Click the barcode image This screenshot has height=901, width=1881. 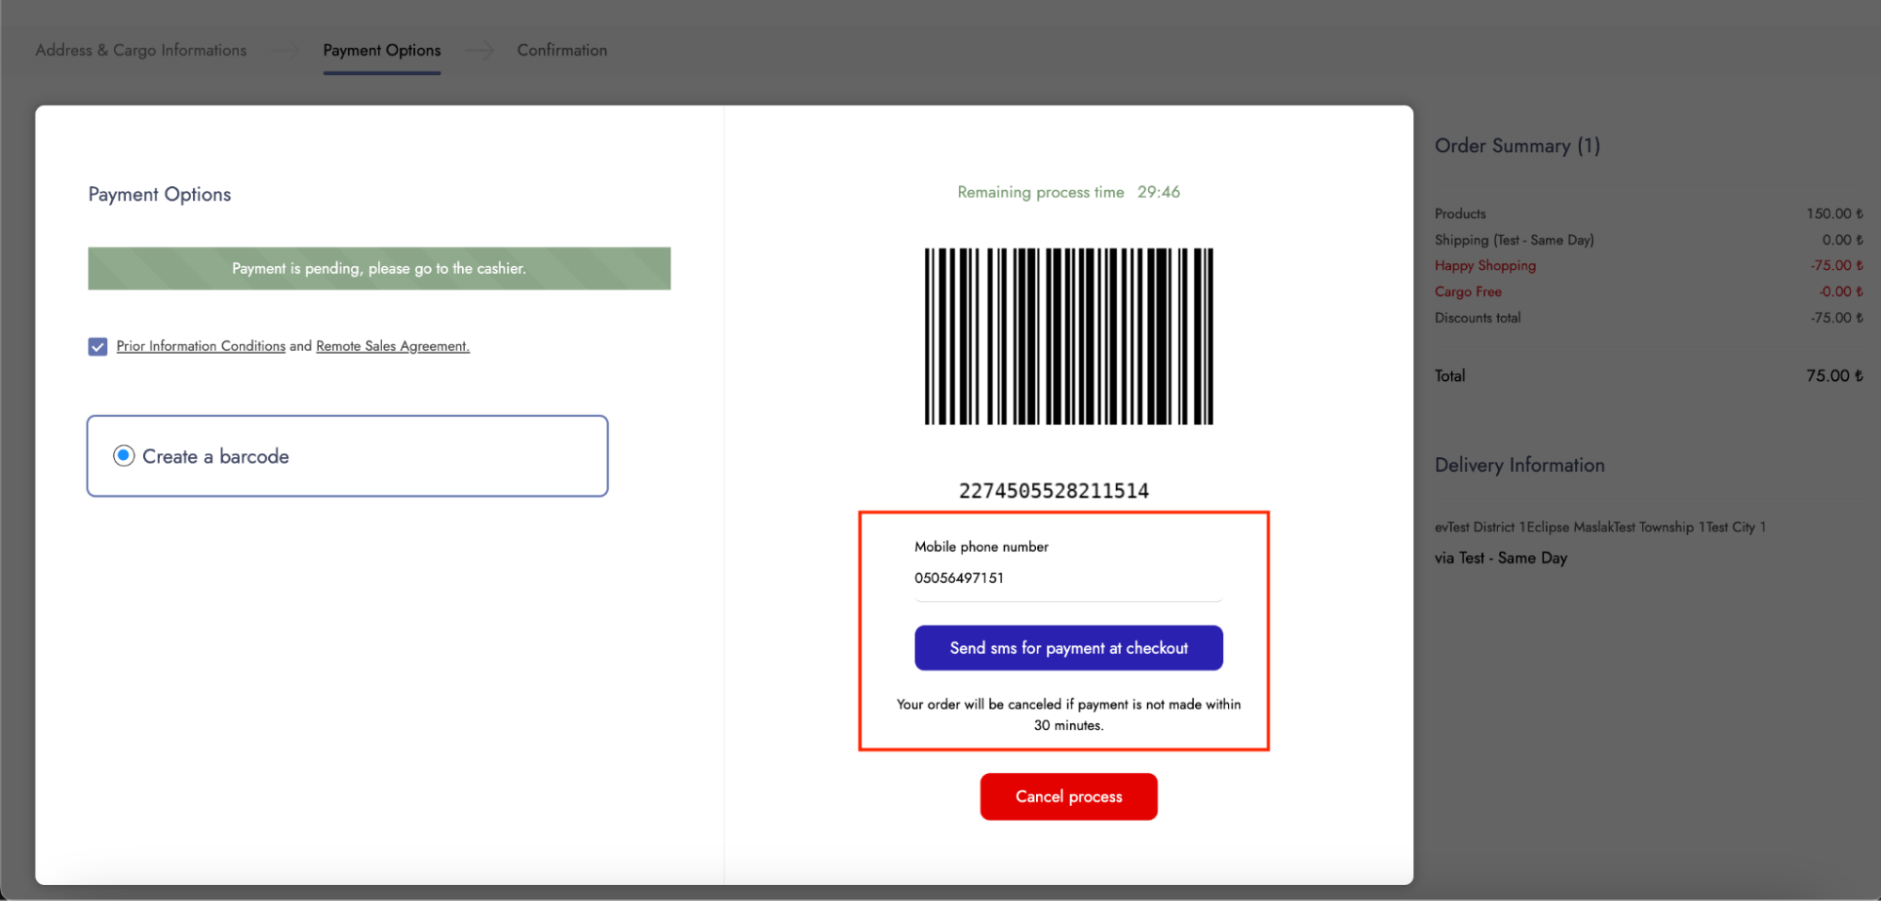1068,336
